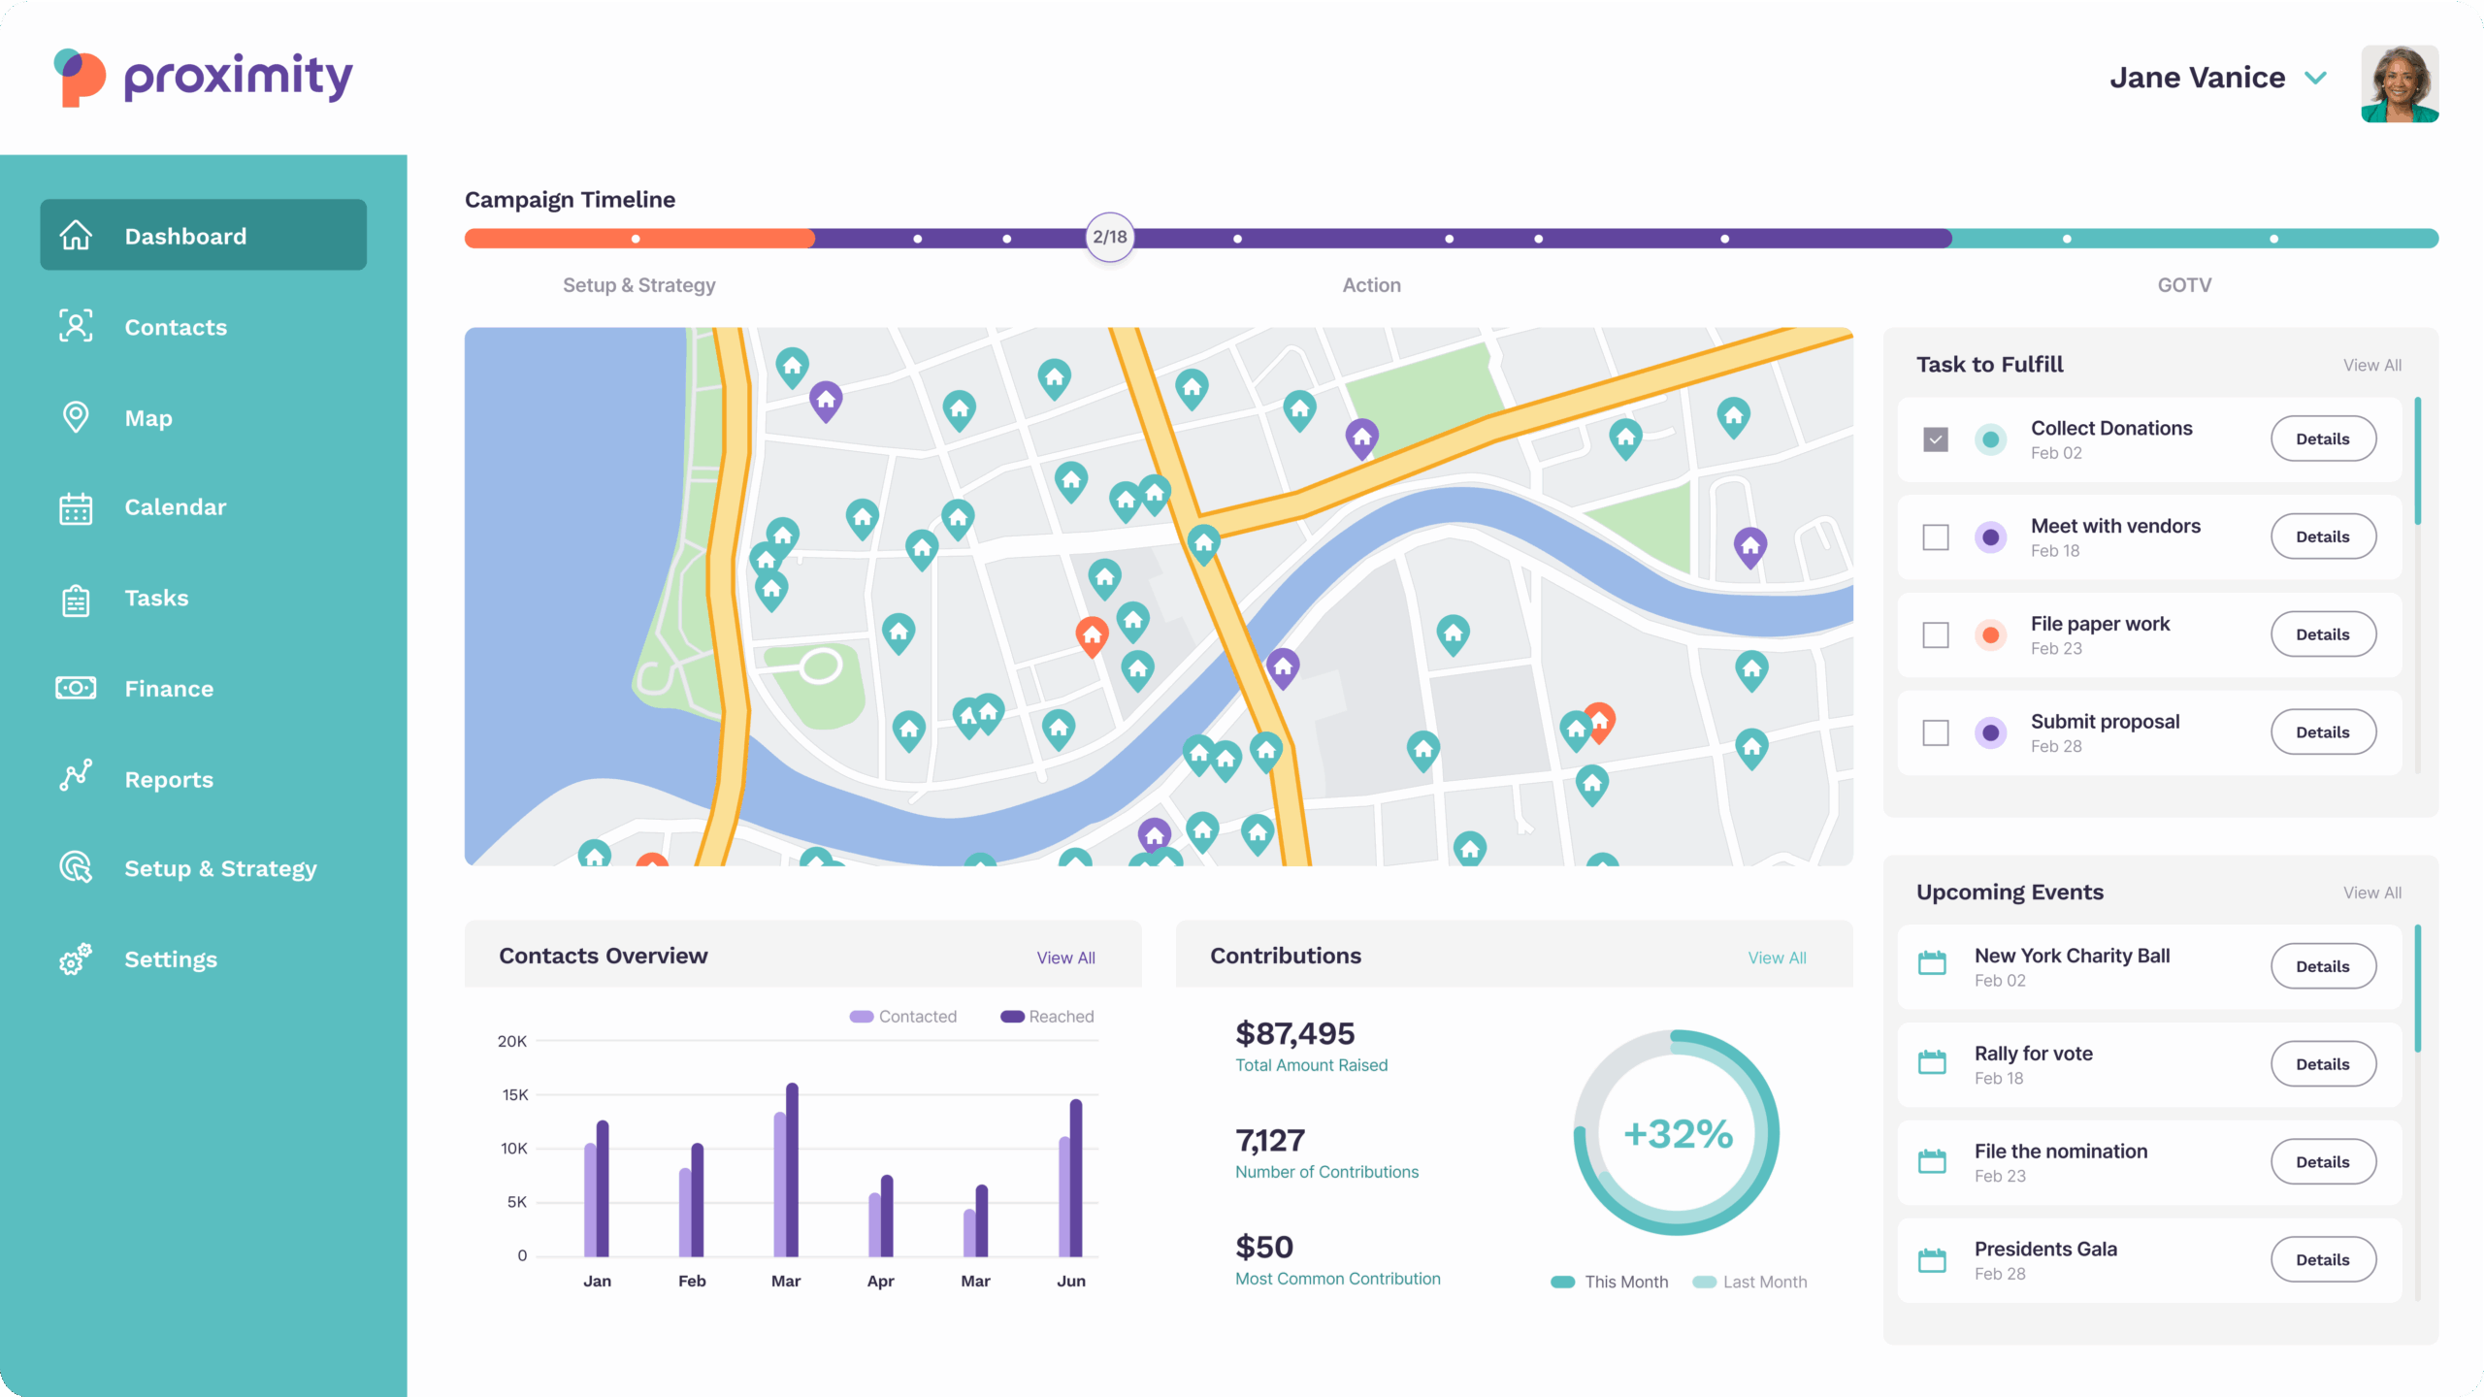The height and width of the screenshot is (1397, 2484).
Task: Click the 2/18 campaign timeline marker
Action: point(1109,236)
